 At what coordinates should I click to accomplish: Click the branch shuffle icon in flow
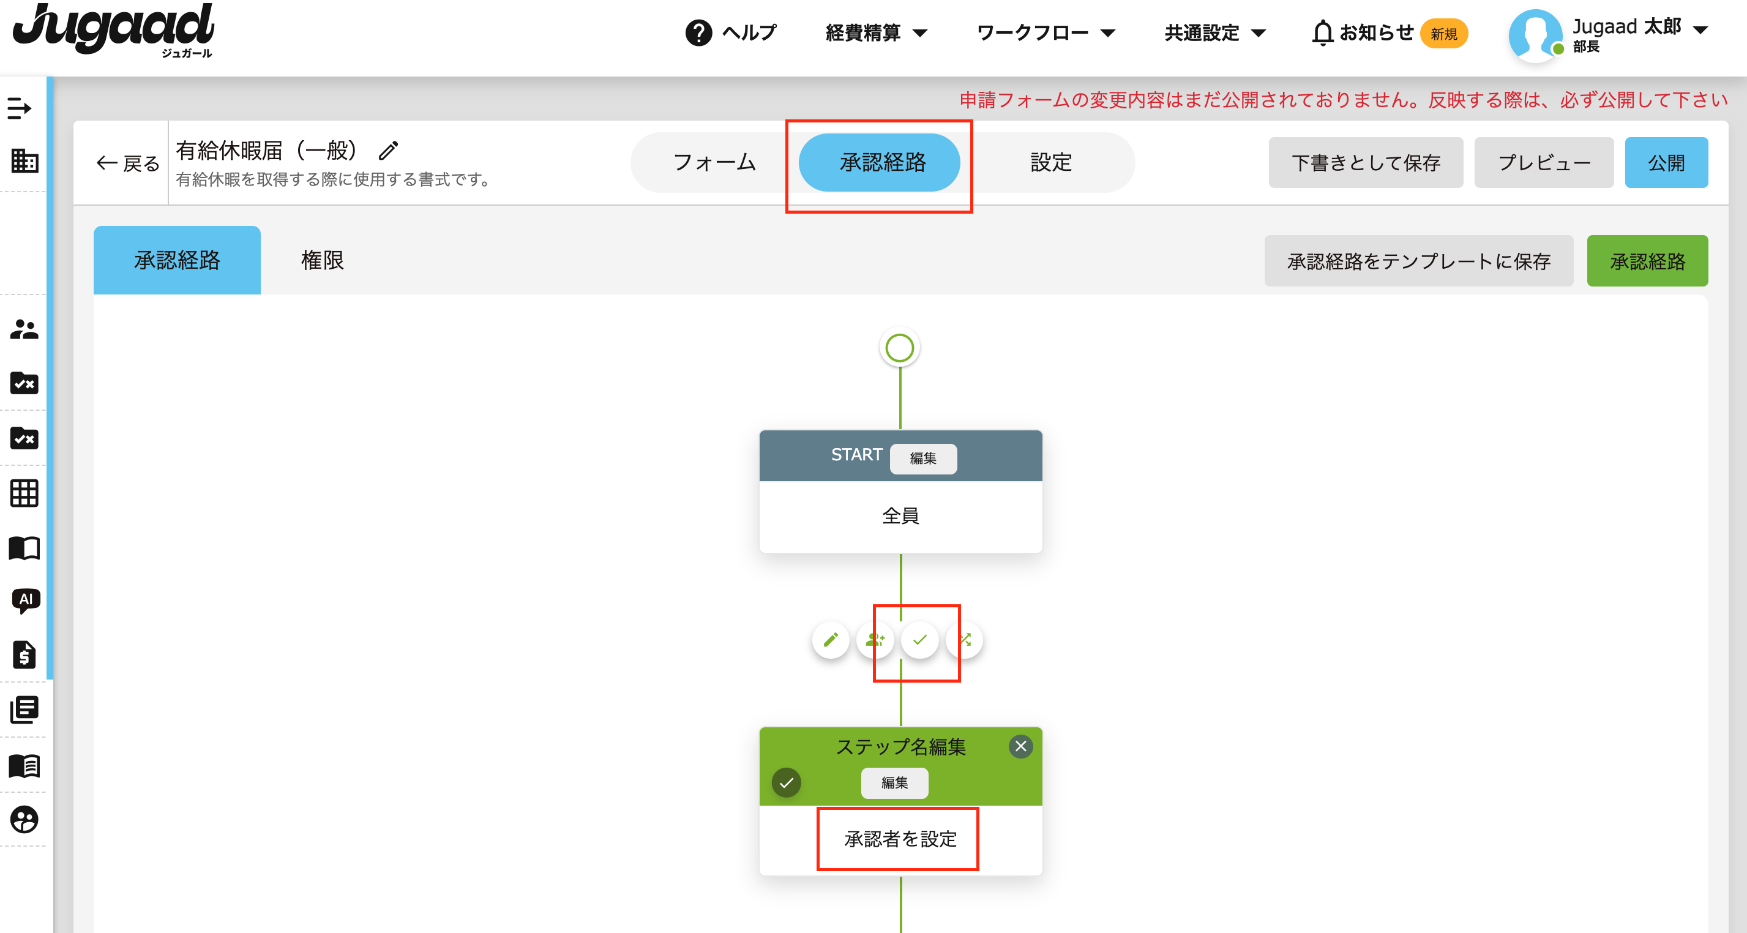[965, 639]
